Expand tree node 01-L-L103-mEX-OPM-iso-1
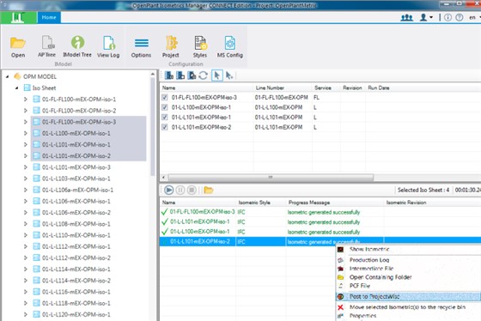 coord(26,179)
